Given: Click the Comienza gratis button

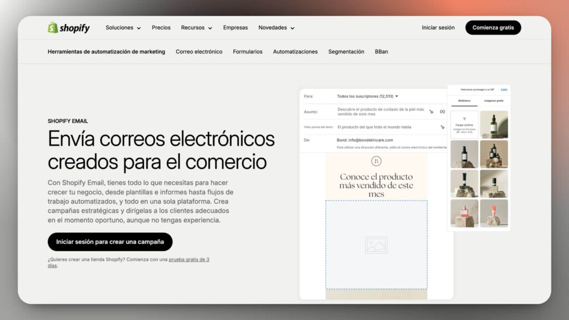Looking at the screenshot, I should click(492, 27).
